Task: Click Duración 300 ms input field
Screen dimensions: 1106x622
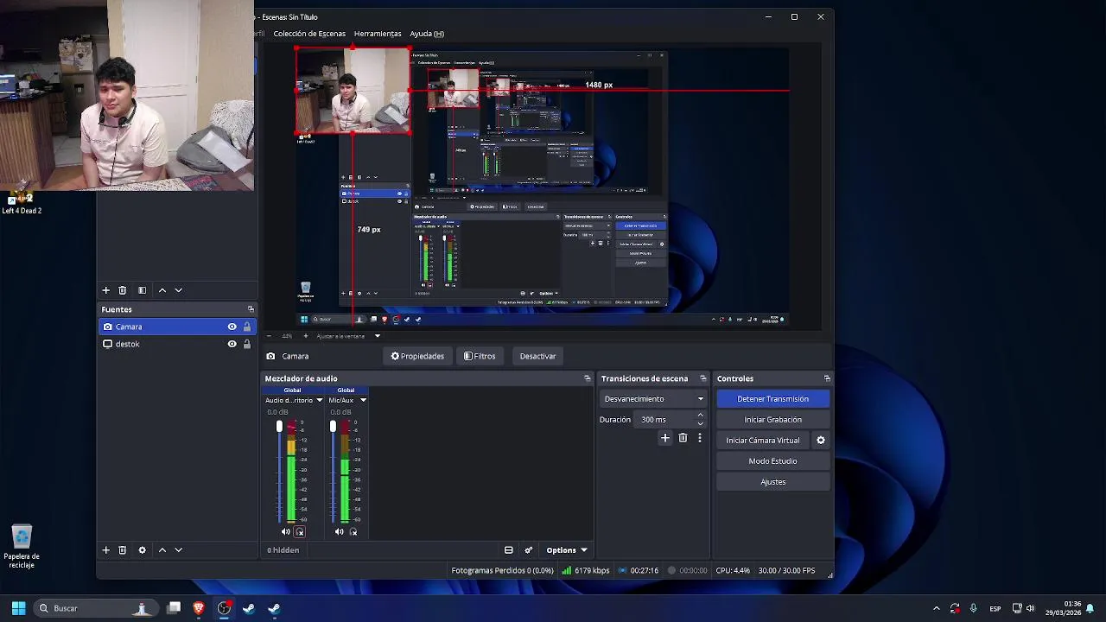Action: (x=665, y=420)
